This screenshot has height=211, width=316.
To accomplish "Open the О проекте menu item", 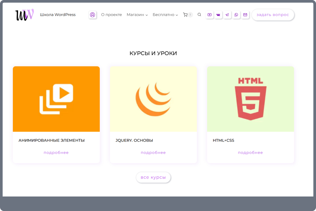I will click(x=111, y=15).
